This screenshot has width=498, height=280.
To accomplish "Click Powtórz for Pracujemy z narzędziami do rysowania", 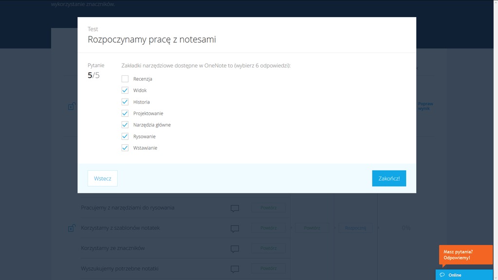I will tap(268, 208).
